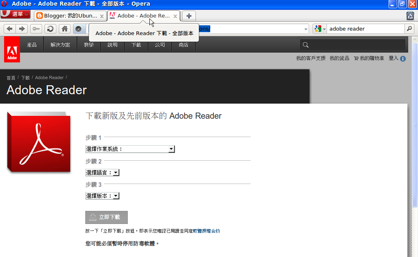Click the blue info icon beside 登入

tap(403, 59)
